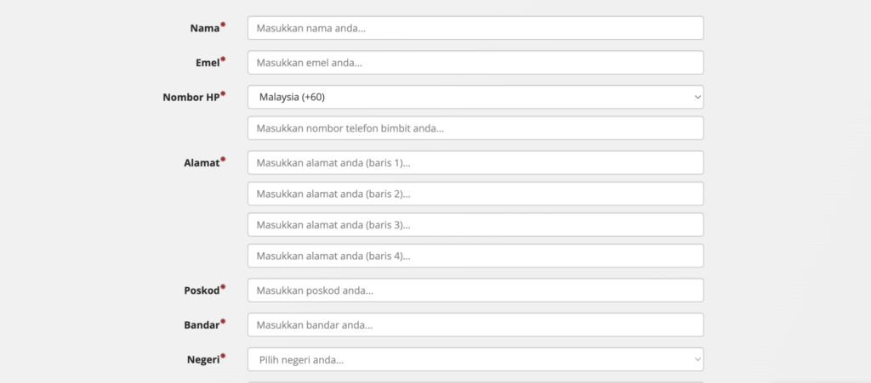Click the Nama field label

pyautogui.click(x=204, y=28)
